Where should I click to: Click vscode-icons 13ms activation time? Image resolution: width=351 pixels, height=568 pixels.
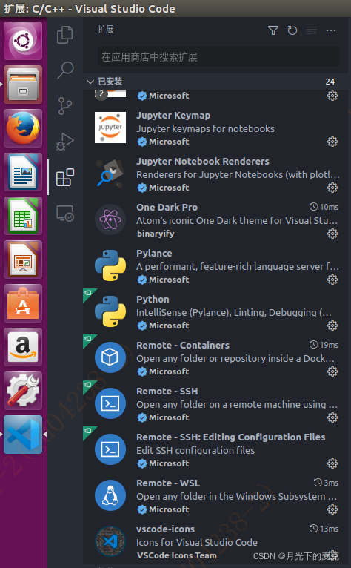[x=324, y=529]
